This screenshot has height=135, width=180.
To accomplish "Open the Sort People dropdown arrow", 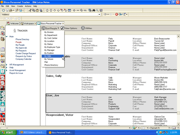I will 58,28.
